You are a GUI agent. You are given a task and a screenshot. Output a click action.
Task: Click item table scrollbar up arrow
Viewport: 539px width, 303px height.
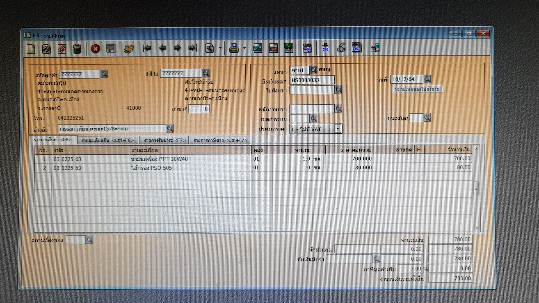click(x=476, y=149)
